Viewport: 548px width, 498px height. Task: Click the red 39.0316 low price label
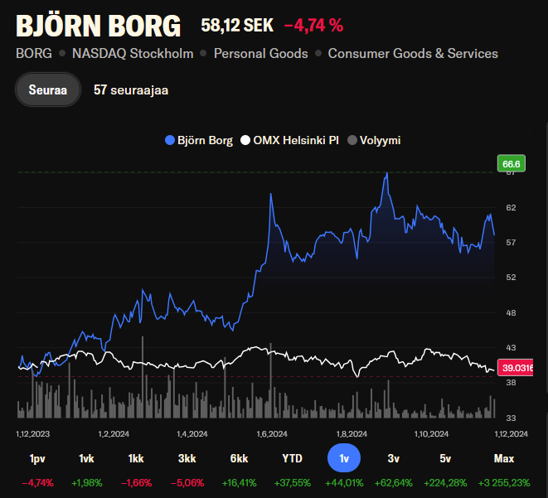coord(516,367)
